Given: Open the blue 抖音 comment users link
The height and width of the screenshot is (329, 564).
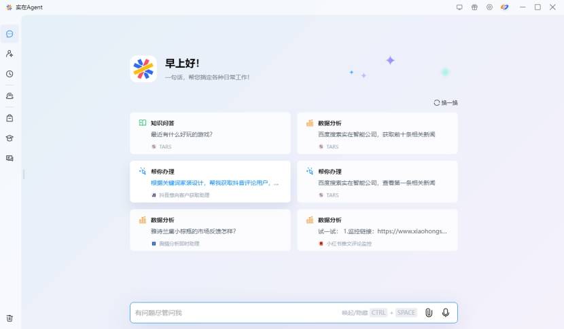Looking at the screenshot, I should pos(215,183).
